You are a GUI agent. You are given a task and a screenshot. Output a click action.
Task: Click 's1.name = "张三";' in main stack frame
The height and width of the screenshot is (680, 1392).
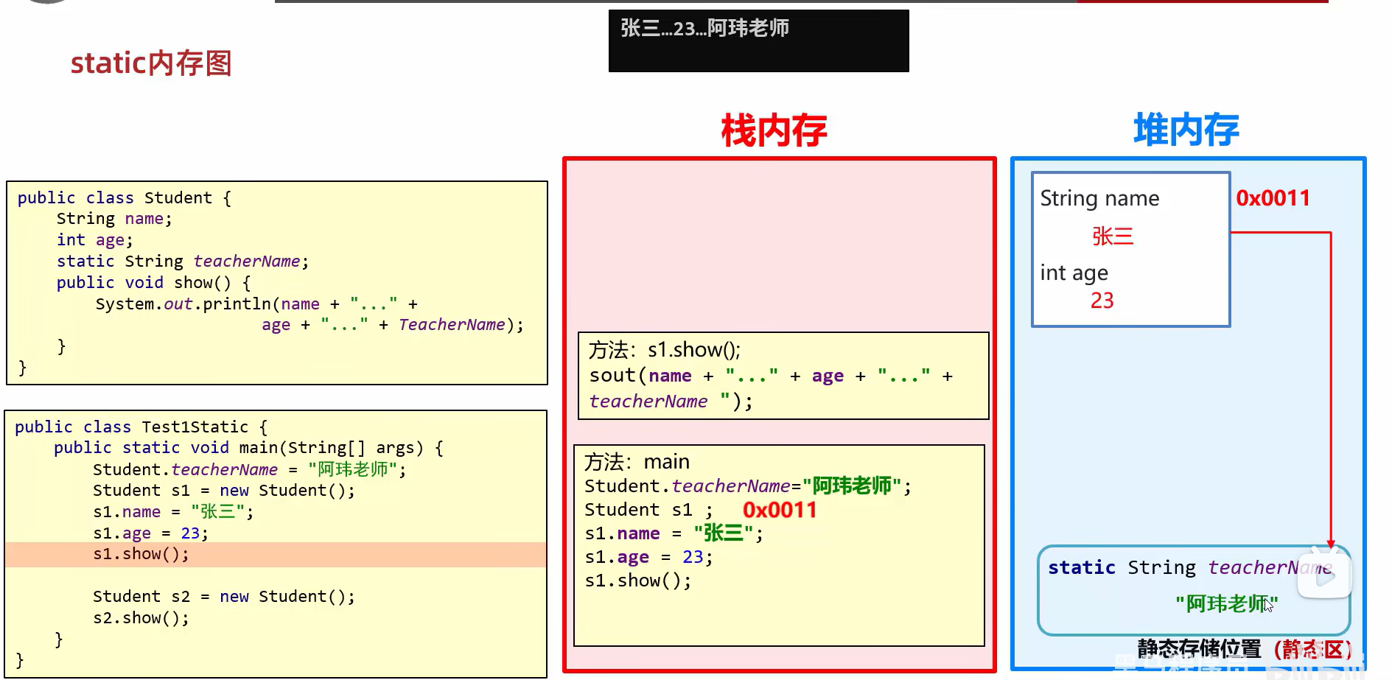[x=674, y=533]
